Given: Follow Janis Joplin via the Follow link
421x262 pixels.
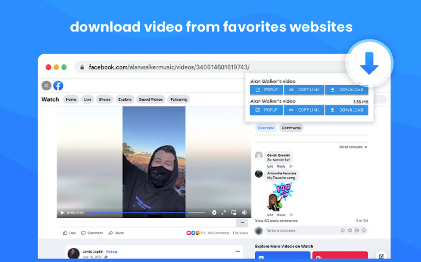Looking at the screenshot, I should (x=112, y=252).
